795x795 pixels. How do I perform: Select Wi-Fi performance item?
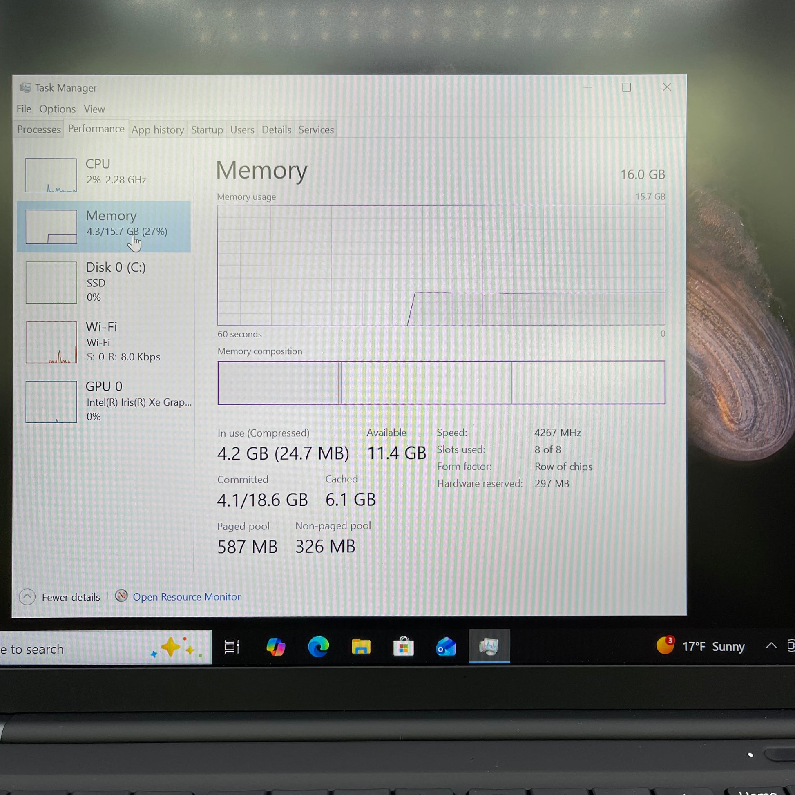coord(104,342)
